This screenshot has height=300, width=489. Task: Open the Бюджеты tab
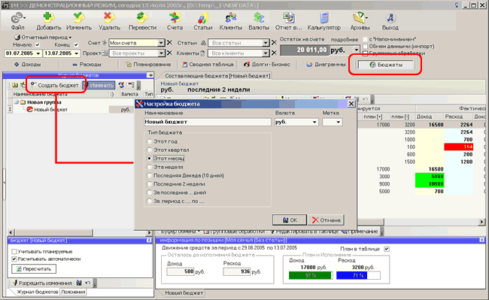tap(386, 65)
